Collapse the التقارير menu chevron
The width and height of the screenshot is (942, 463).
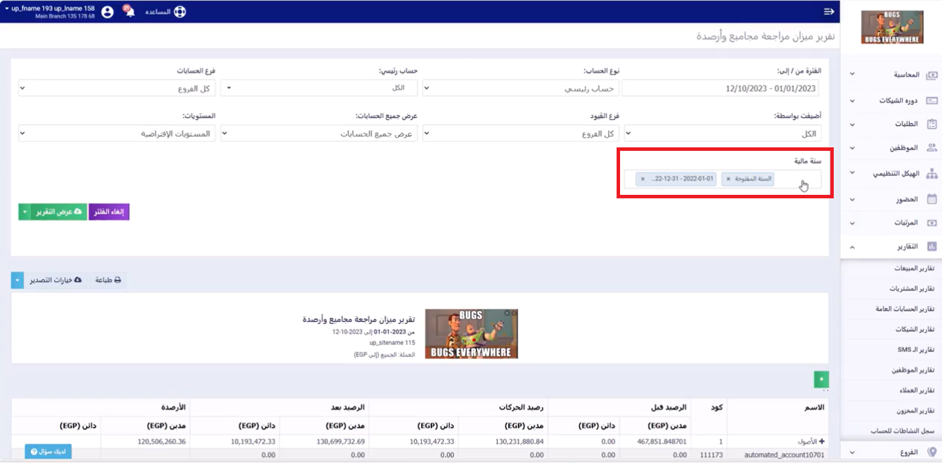pyautogui.click(x=852, y=247)
